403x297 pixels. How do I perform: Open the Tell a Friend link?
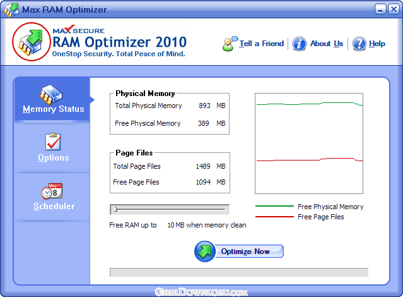click(x=261, y=44)
